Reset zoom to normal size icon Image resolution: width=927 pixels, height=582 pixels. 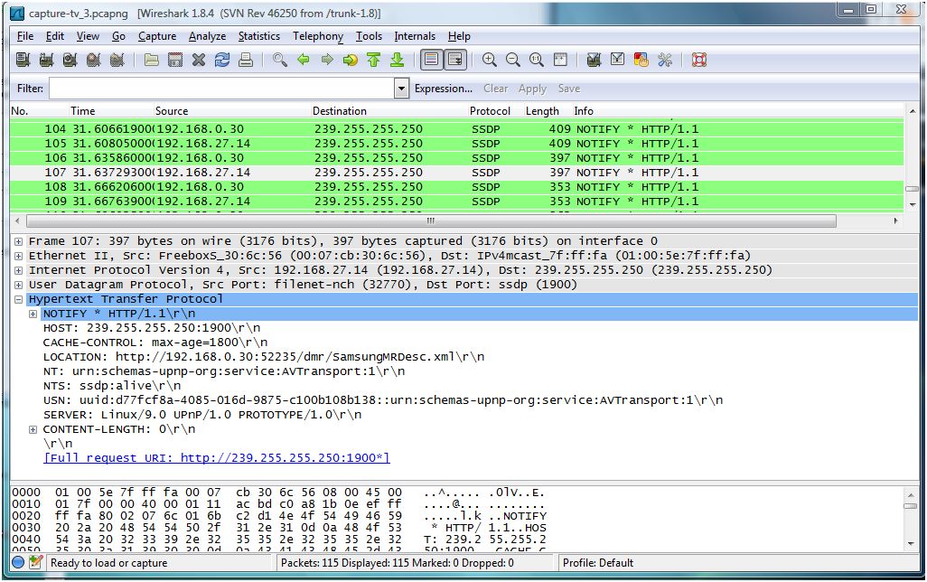click(536, 60)
